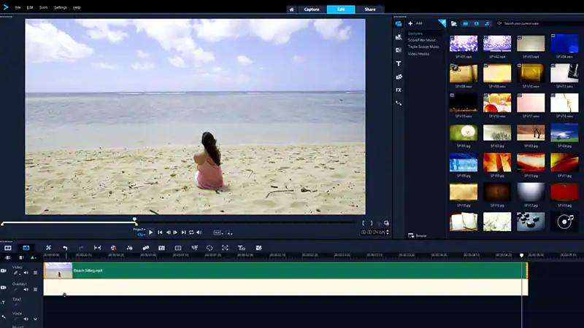Open the Path library icon in sidebar
The image size is (584, 328).
399,103
